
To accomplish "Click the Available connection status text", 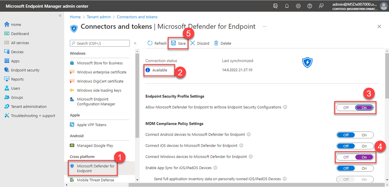I will pyautogui.click(x=160, y=70).
